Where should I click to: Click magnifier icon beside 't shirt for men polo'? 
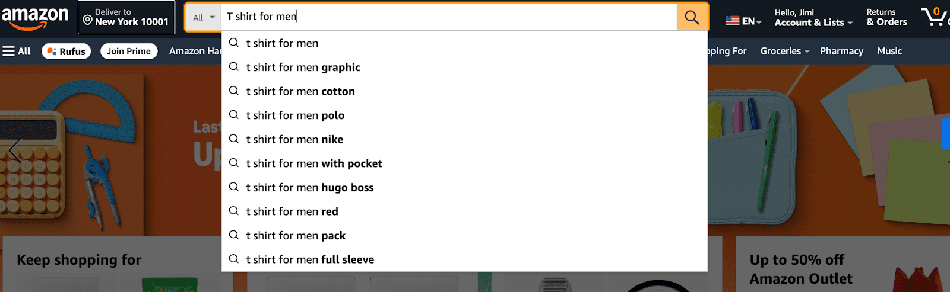(x=234, y=115)
